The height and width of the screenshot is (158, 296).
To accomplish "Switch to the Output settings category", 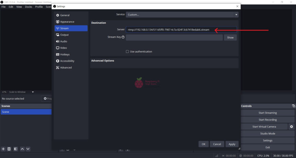I will (64, 35).
